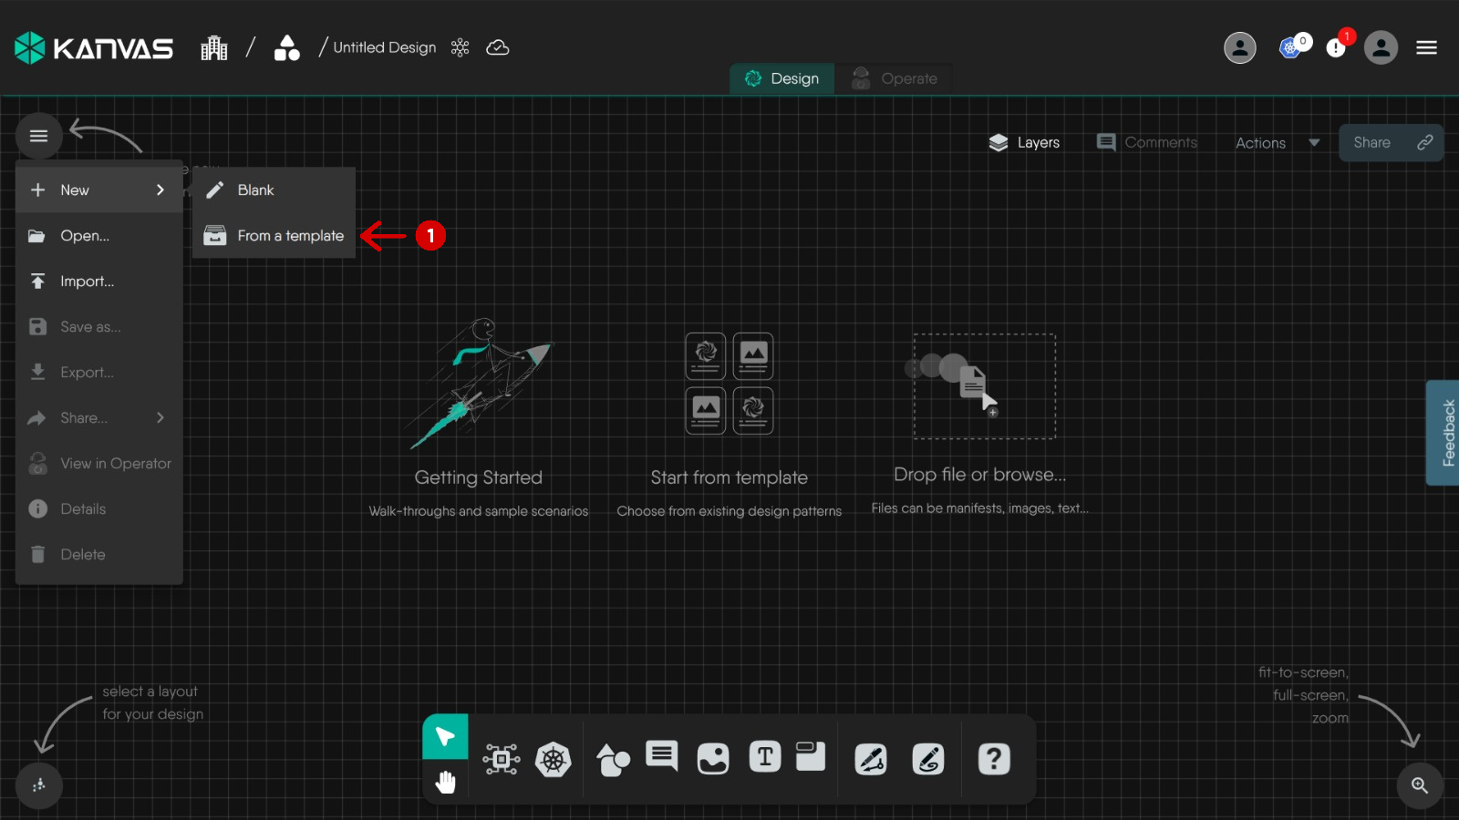This screenshot has width=1459, height=820.
Task: Open the layout selector button
Action: 38,785
